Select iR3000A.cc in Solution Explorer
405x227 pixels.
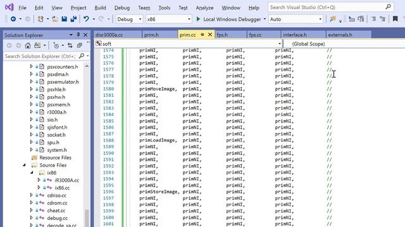click(66, 180)
